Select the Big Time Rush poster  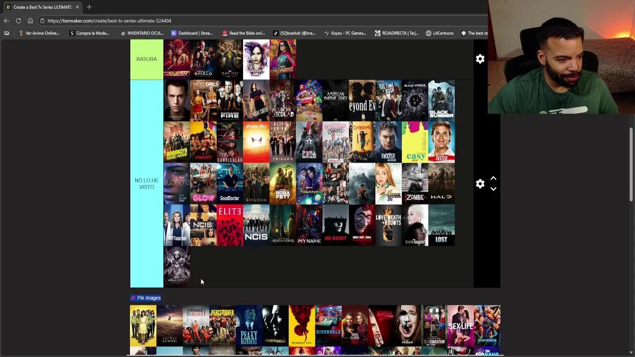point(388,101)
